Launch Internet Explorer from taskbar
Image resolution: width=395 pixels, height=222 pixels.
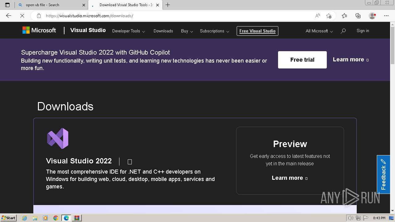(x=25, y=218)
